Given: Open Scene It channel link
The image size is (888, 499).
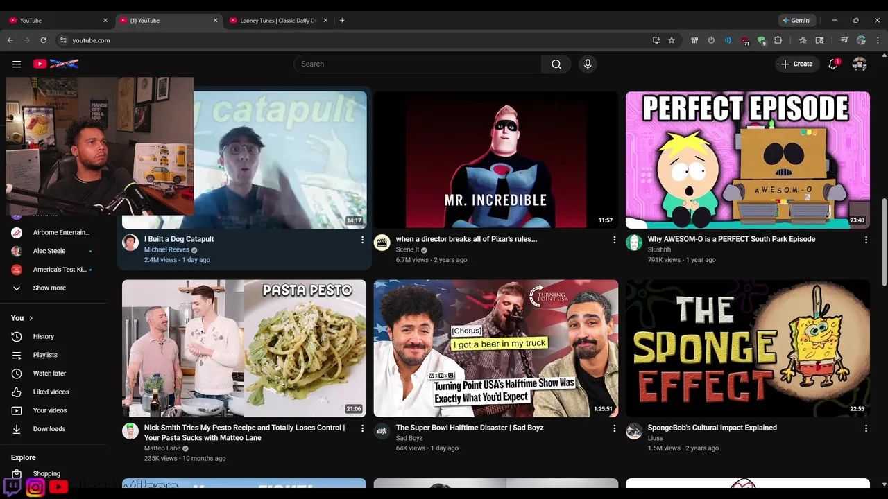Looking at the screenshot, I should [x=407, y=249].
